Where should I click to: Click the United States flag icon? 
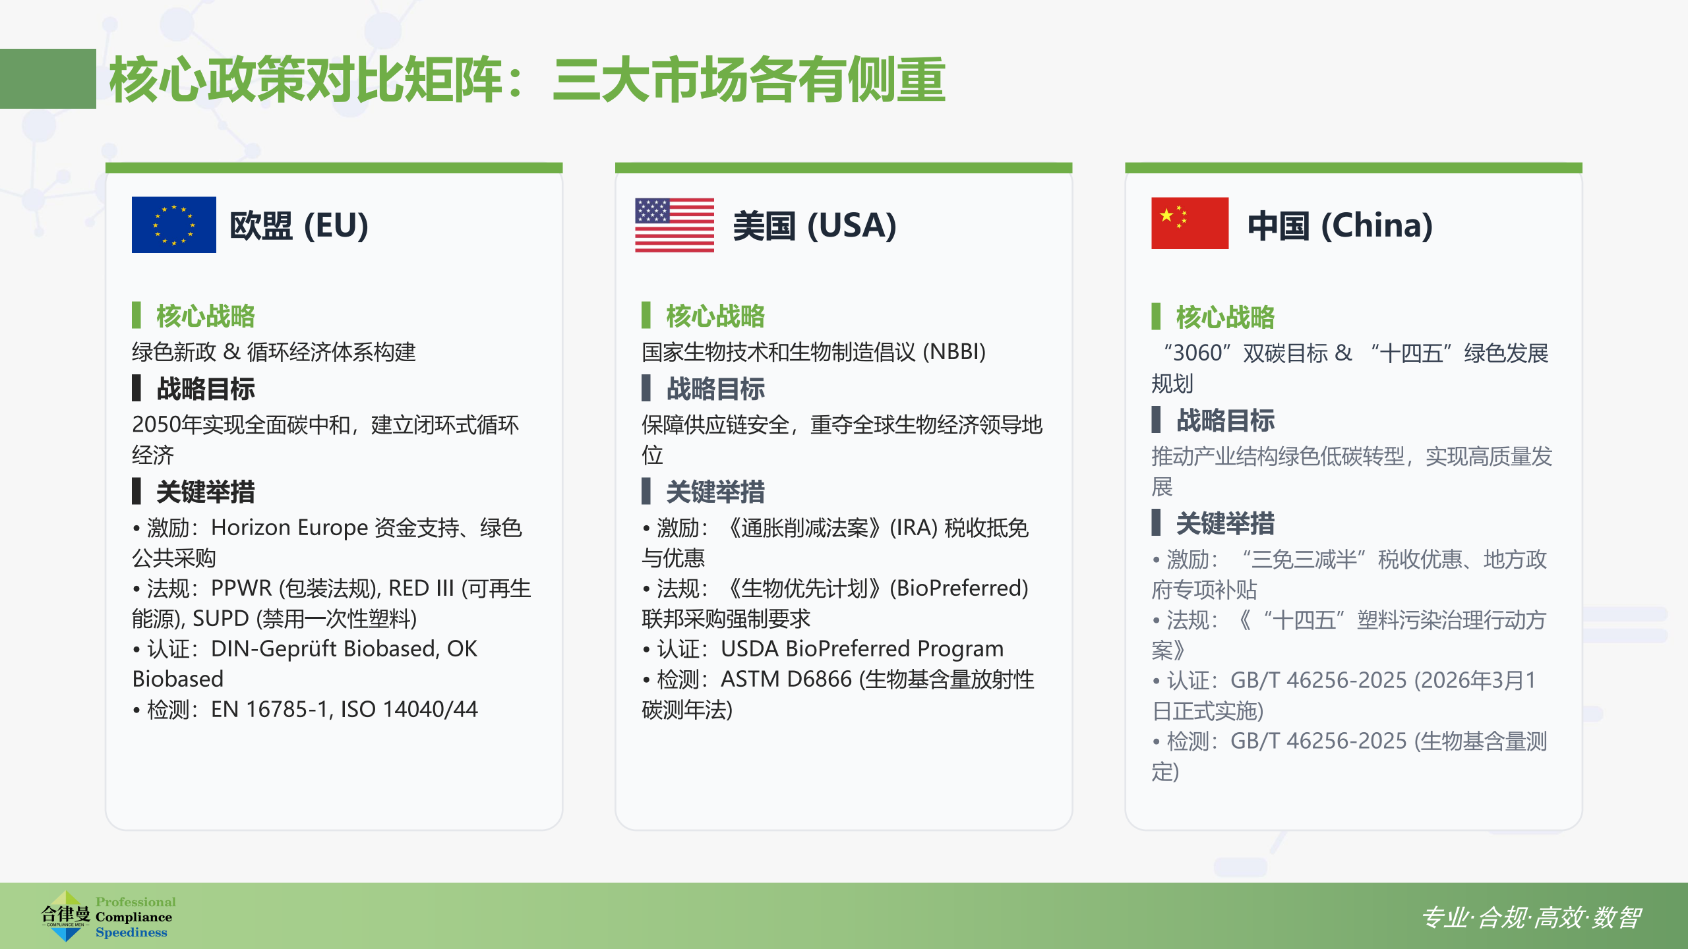674,225
